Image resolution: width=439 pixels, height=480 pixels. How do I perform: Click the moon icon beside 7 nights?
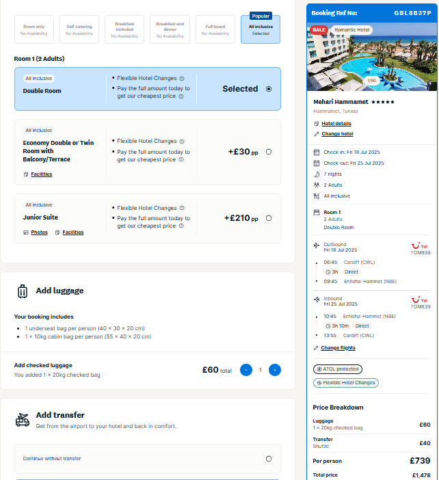[x=317, y=174]
